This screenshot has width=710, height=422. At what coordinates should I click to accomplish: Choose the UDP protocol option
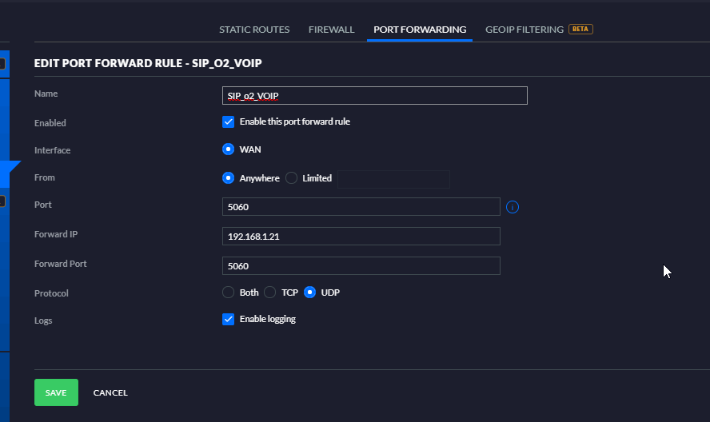coord(310,293)
